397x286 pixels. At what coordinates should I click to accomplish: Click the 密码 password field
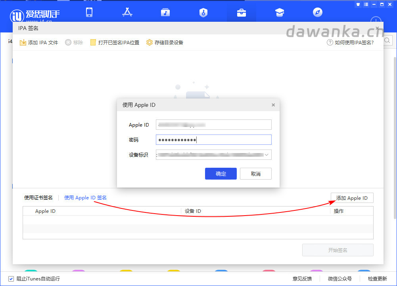[214, 140]
